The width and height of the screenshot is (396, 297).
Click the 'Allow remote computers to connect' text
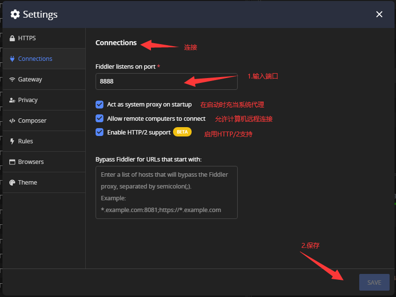point(156,119)
